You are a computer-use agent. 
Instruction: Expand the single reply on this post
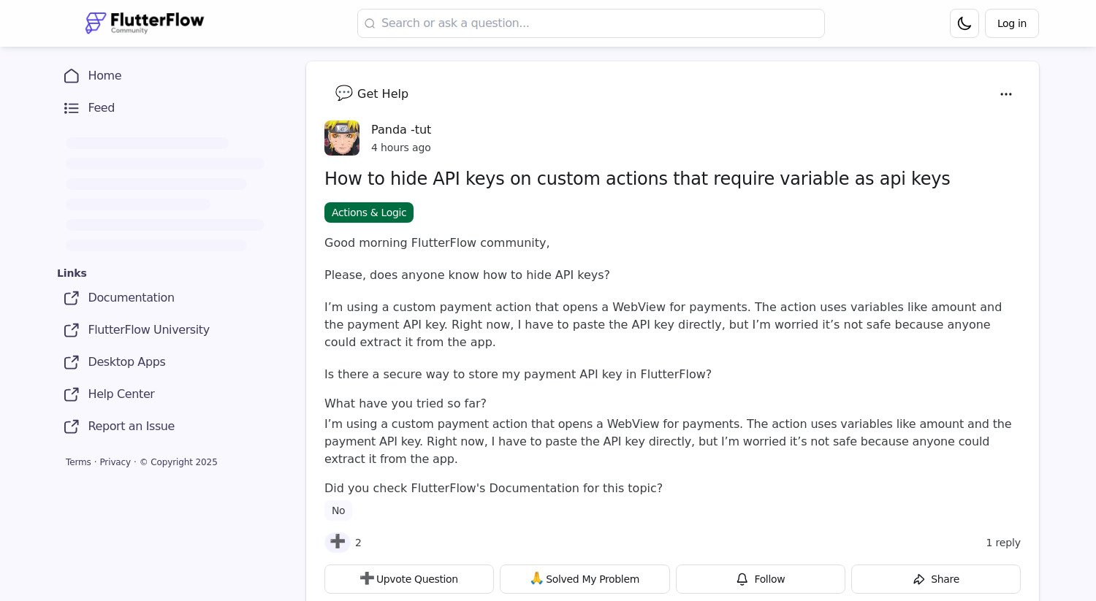click(1003, 542)
